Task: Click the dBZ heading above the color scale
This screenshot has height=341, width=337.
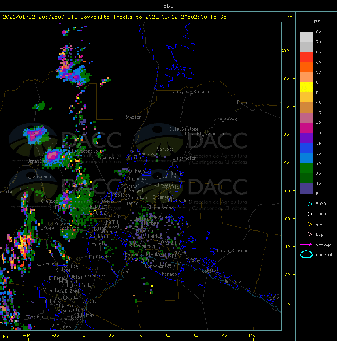Action: click(316, 22)
